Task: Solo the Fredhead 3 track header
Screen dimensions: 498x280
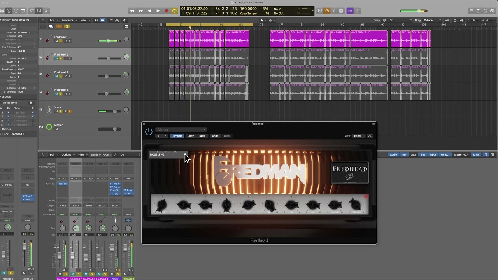Action: [61, 76]
